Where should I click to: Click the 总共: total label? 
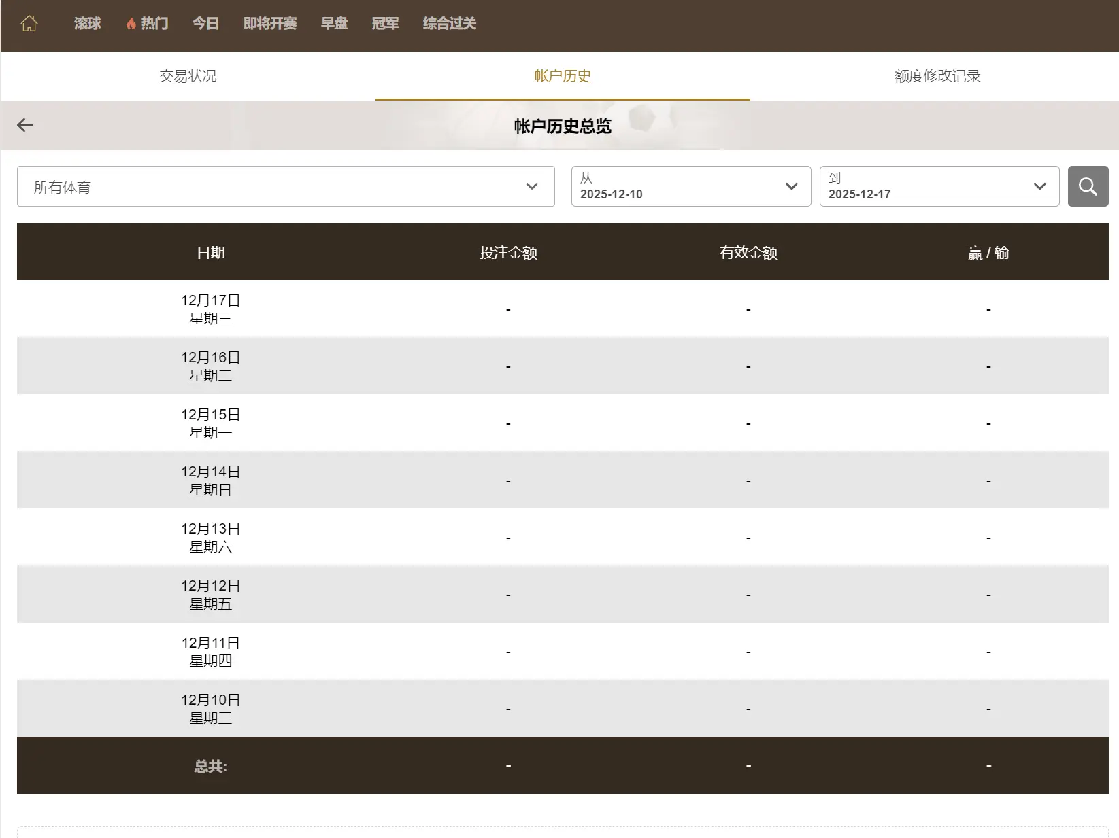(210, 767)
